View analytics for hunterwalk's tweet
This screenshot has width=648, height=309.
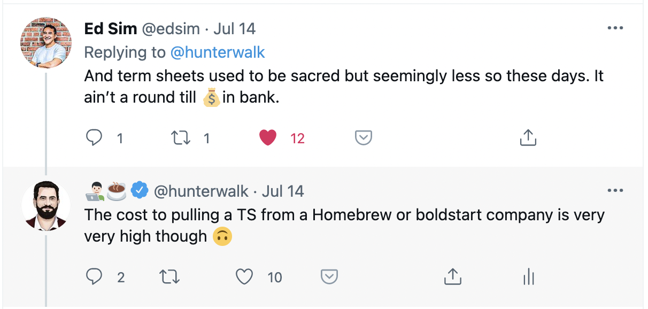(x=528, y=277)
